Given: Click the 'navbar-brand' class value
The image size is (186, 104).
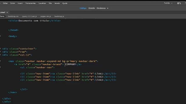Looking at the screenshot, I should pyautogui.click(x=52, y=64).
